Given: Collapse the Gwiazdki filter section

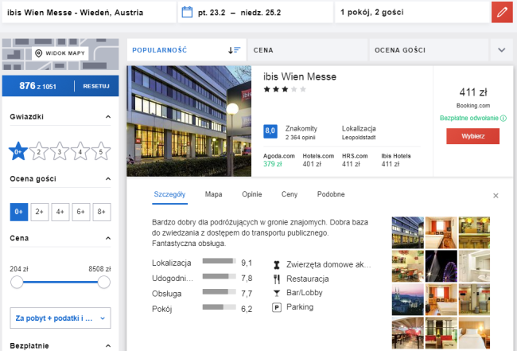Looking at the screenshot, I should coord(108,117).
